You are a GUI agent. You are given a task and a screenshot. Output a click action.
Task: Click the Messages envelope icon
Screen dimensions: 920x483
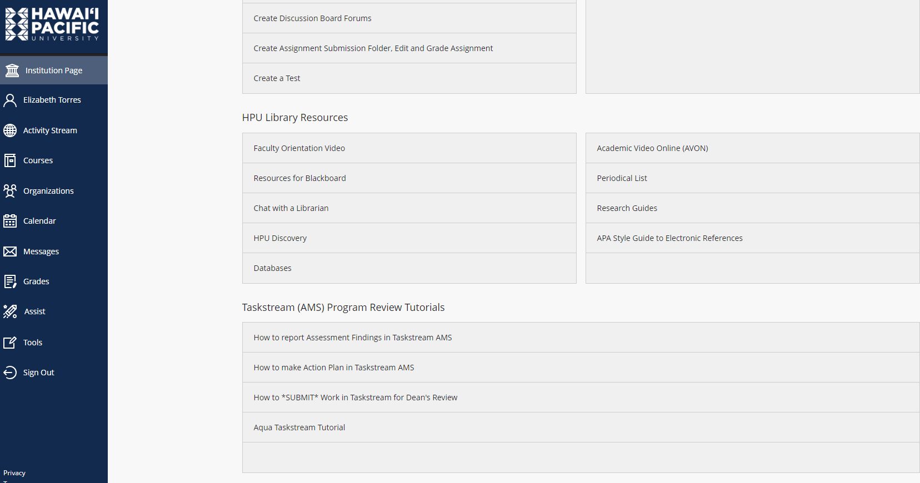pos(10,251)
